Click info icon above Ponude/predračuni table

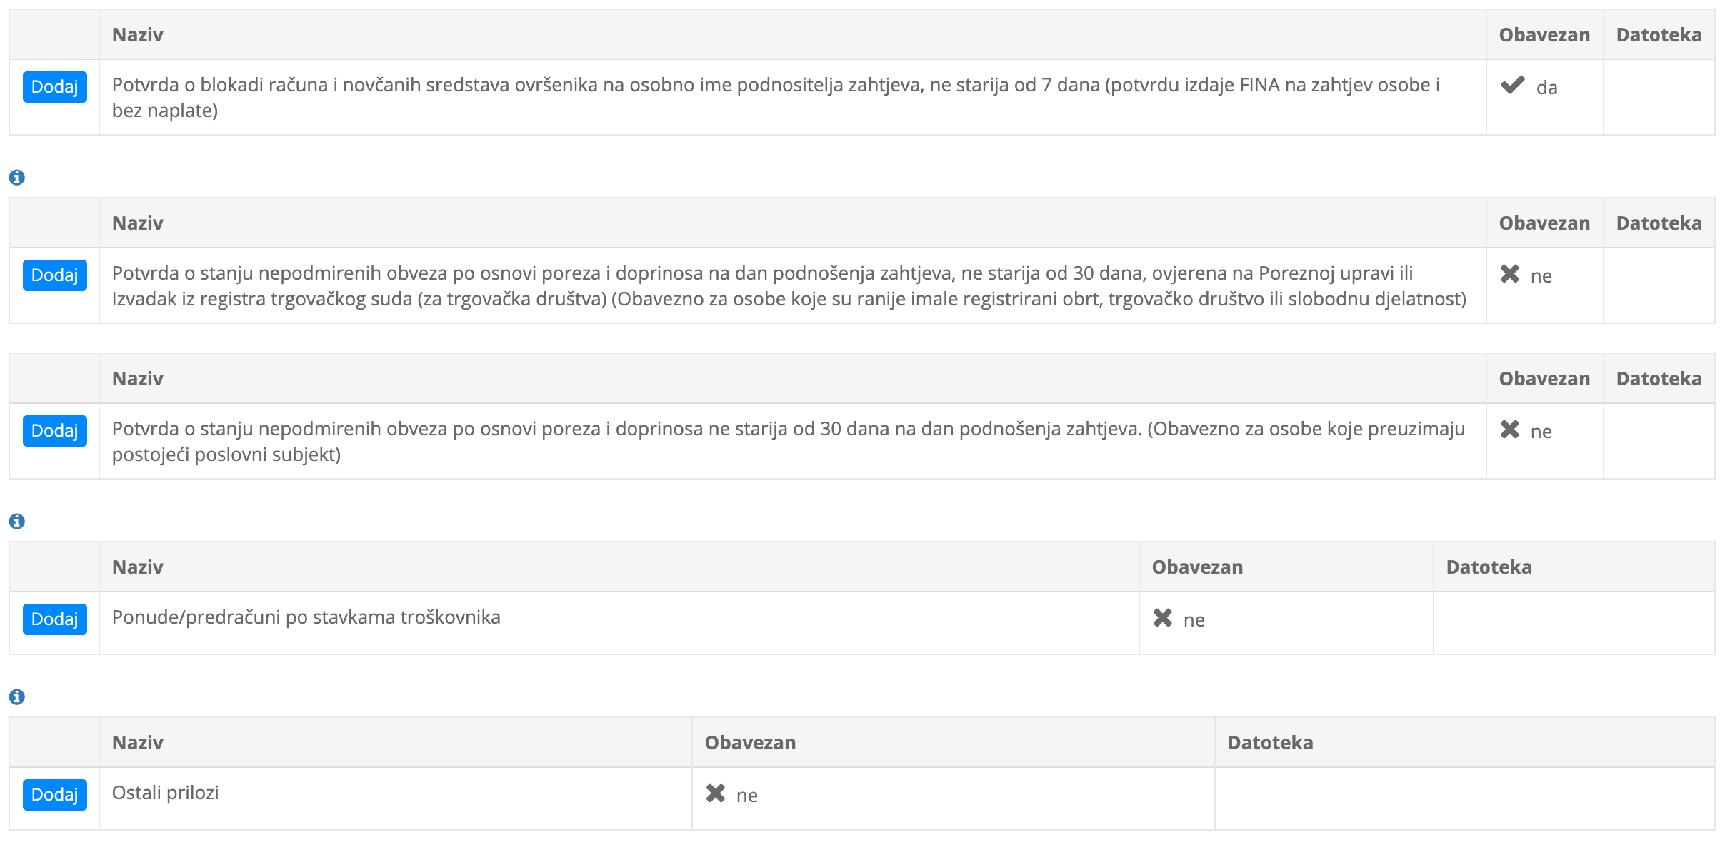(x=17, y=521)
